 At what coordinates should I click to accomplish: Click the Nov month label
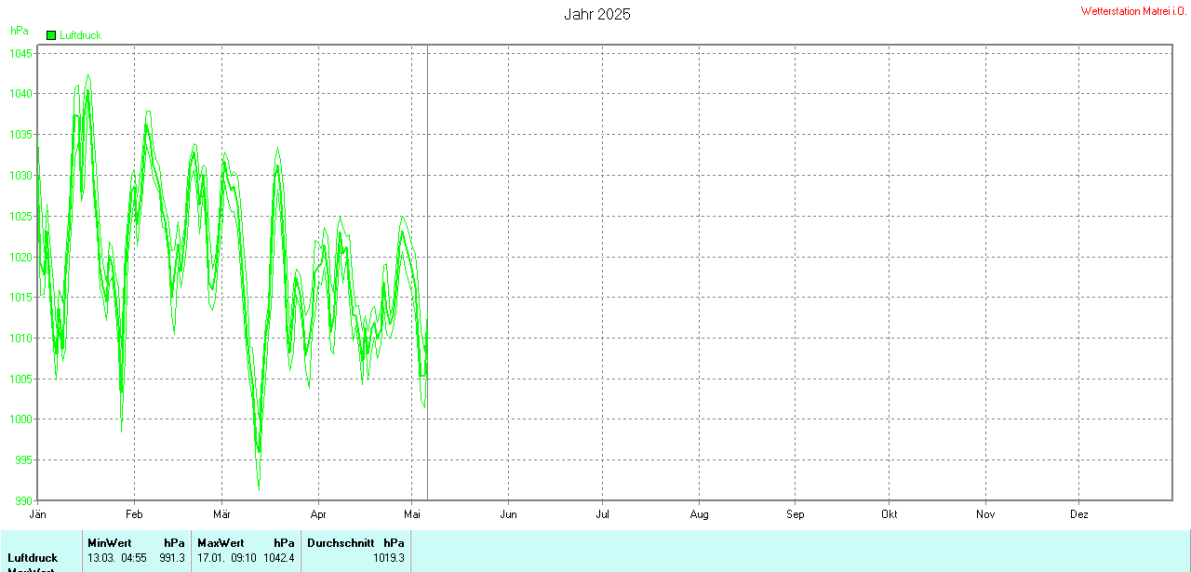(x=985, y=513)
